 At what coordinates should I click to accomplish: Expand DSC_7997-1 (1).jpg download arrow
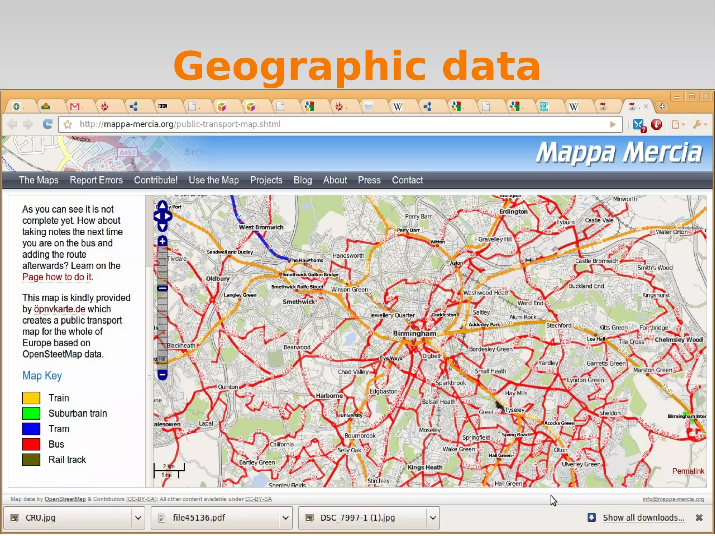point(433,518)
